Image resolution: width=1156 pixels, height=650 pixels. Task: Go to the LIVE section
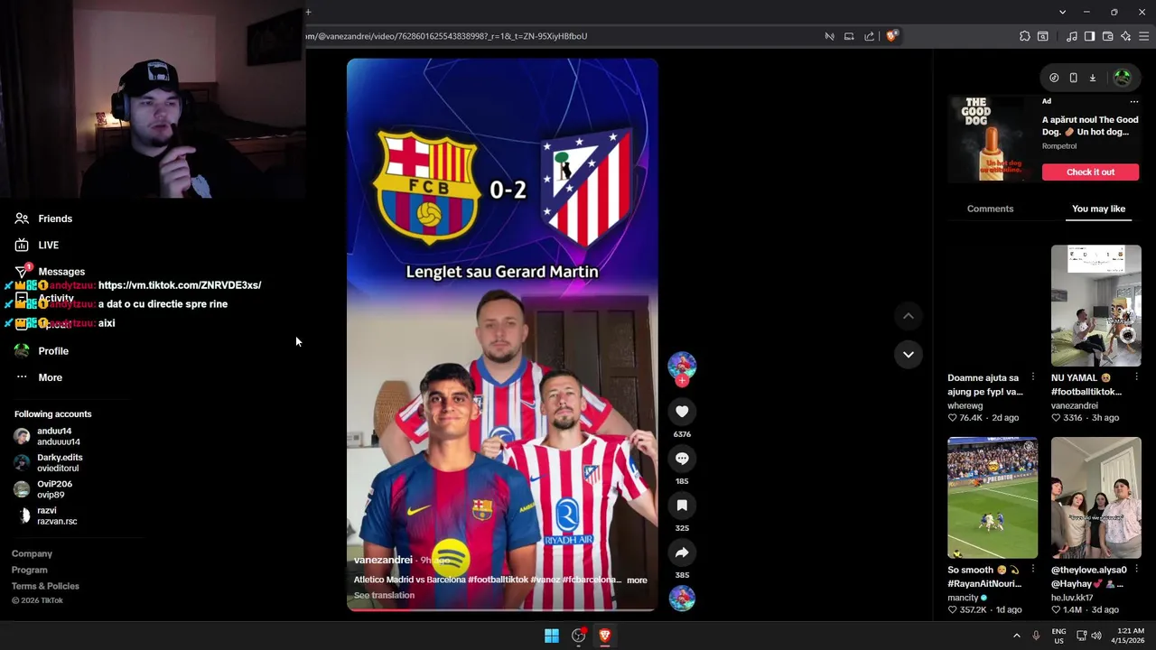click(37, 245)
